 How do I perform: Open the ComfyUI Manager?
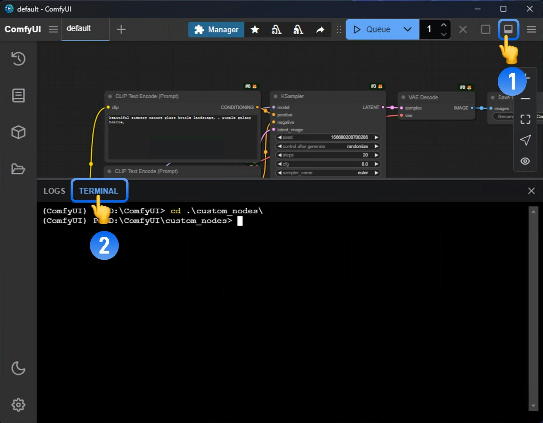point(216,29)
